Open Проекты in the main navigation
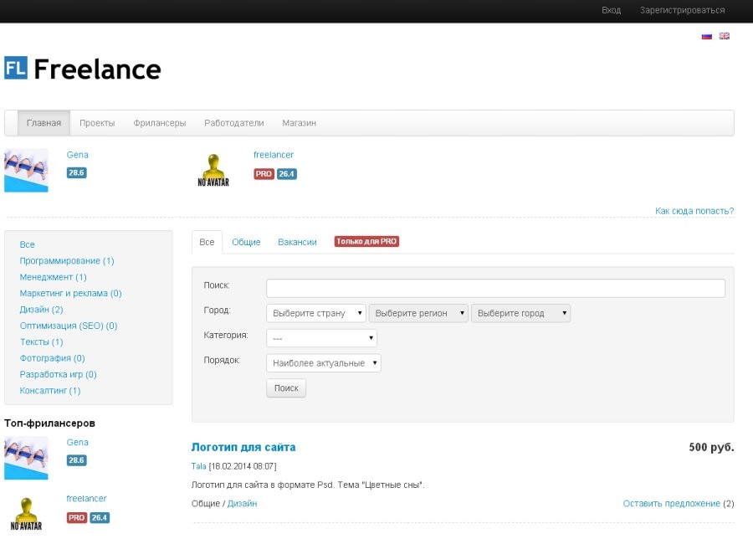753x539 pixels. tap(97, 123)
